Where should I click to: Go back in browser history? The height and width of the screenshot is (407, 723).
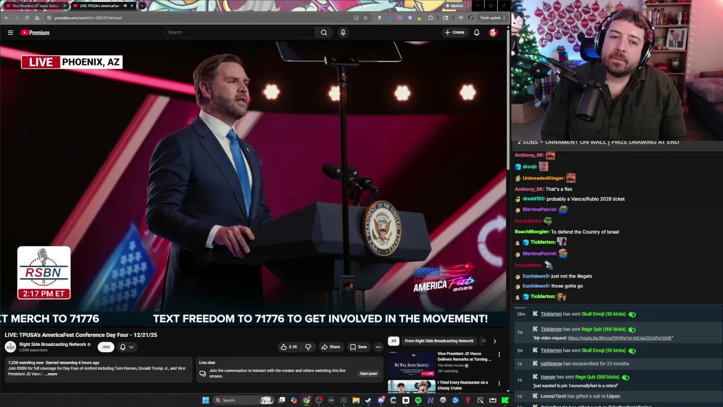click(x=6, y=18)
